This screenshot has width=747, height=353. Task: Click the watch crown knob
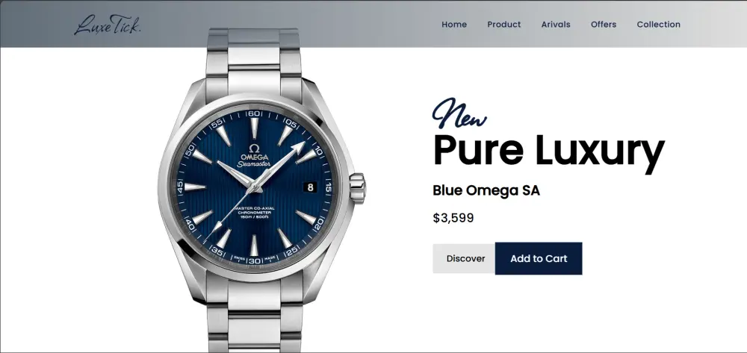[357, 188]
